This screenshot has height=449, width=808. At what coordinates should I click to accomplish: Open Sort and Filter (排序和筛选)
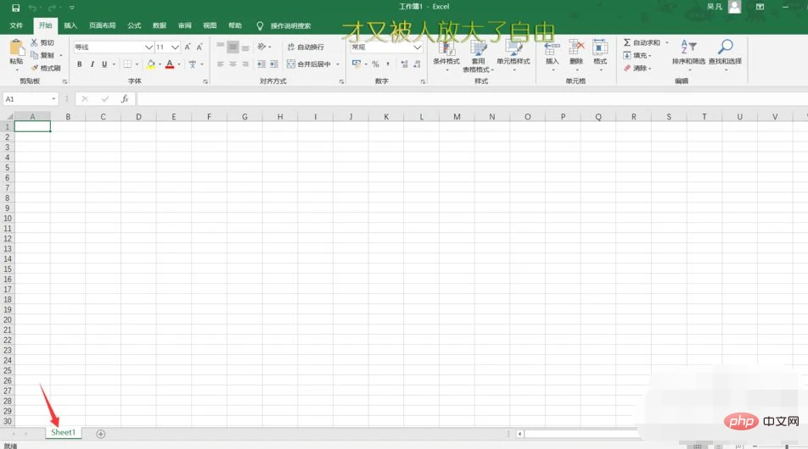688,51
